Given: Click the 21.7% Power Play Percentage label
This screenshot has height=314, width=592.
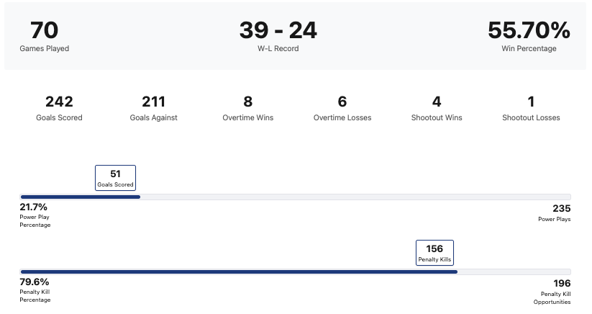Looking at the screenshot, I should coord(35,215).
